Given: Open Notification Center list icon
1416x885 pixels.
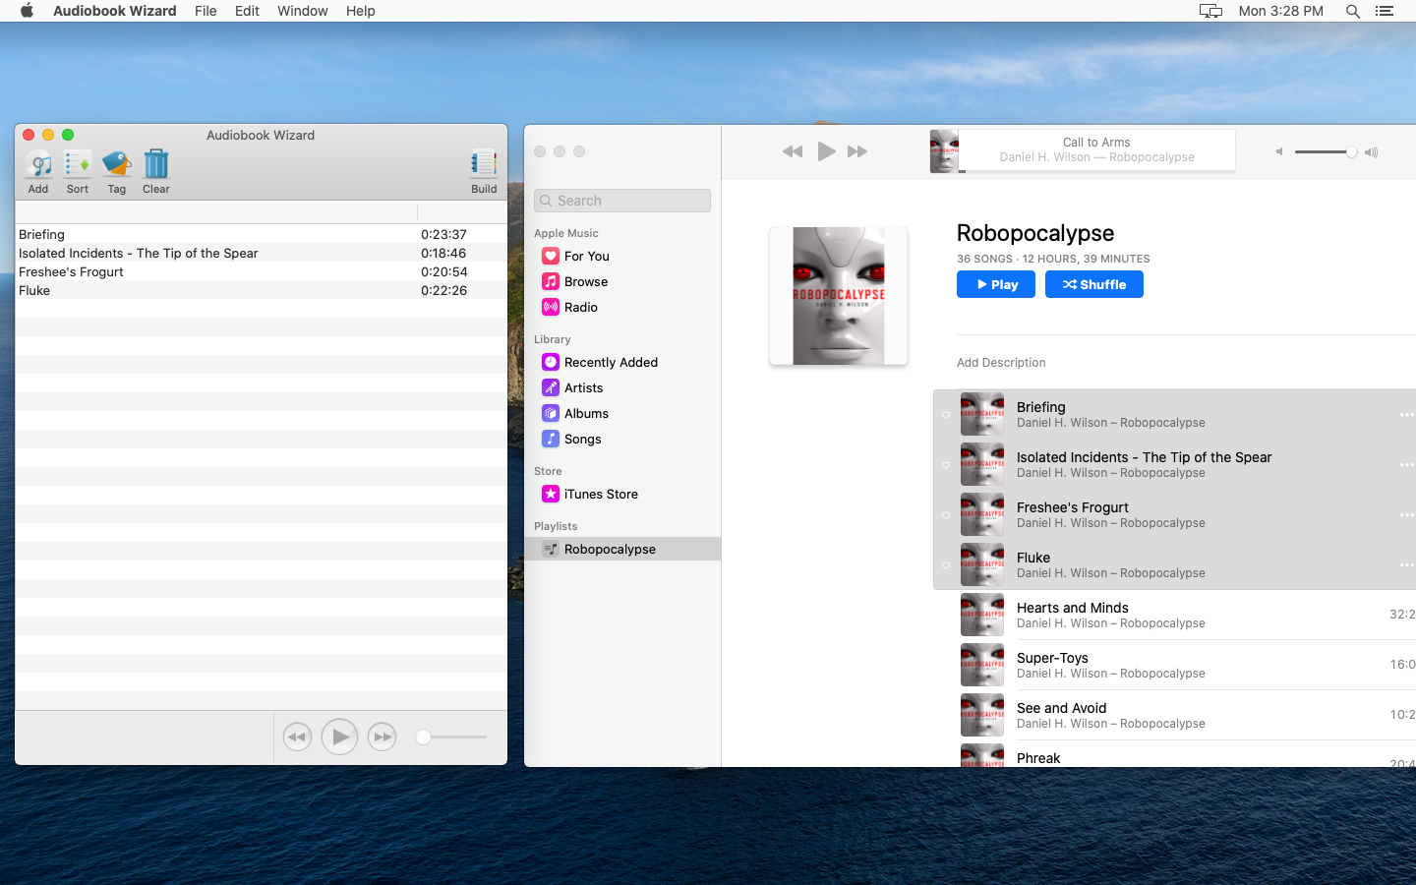Looking at the screenshot, I should [1385, 11].
